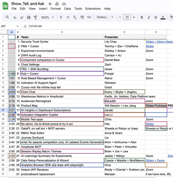This screenshot has width=173, height=178.
Task: Select cell productboard replacement
Action: click(x=62, y=174)
